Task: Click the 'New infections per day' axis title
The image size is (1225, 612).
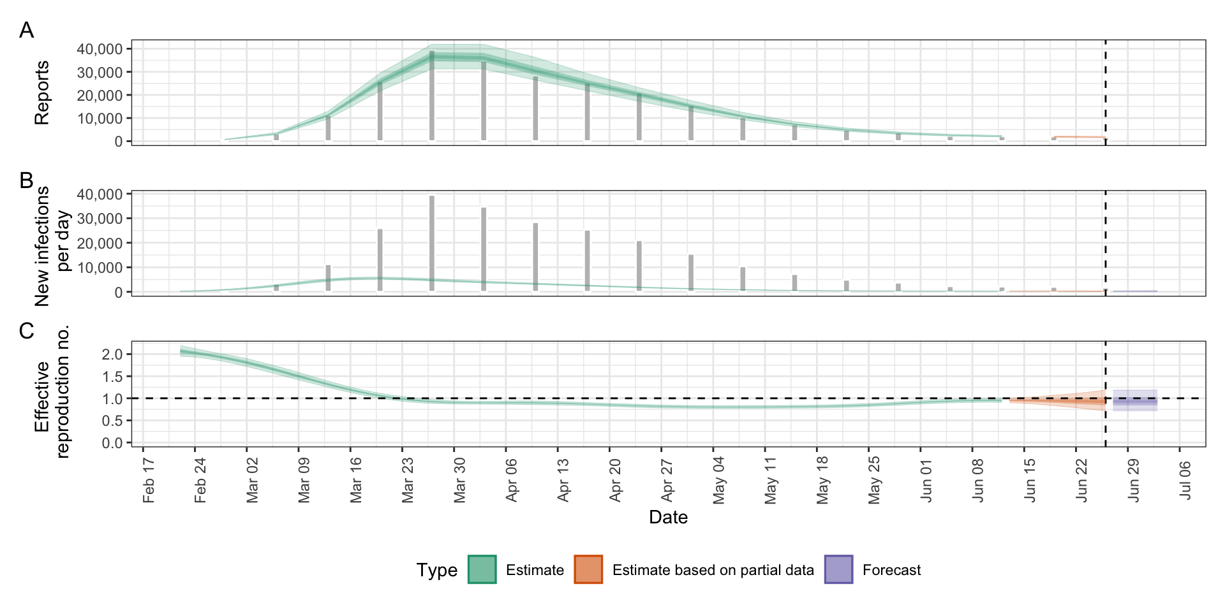Action: (52, 245)
